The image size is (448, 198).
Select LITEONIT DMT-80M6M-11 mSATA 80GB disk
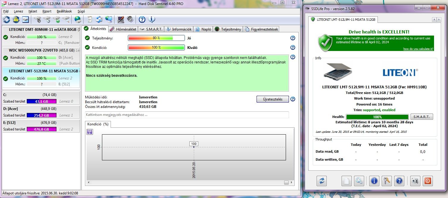click(x=41, y=36)
